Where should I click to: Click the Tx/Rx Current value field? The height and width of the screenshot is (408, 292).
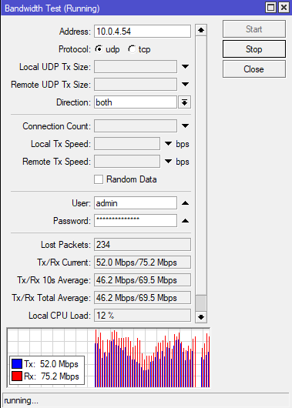point(143,263)
